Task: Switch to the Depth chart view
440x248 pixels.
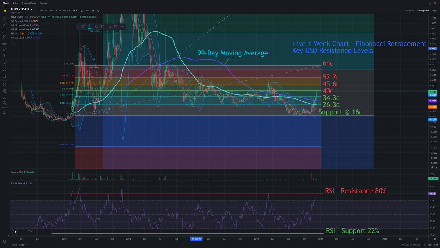Action: [434, 11]
